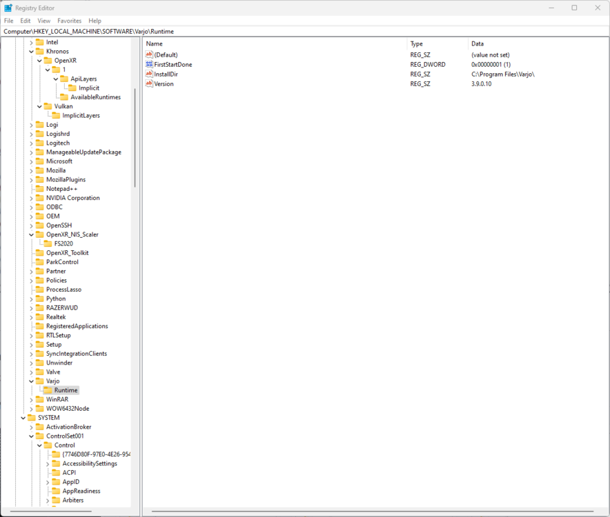
Task: Collapse the SYSTEM tree node
Action: (23, 418)
